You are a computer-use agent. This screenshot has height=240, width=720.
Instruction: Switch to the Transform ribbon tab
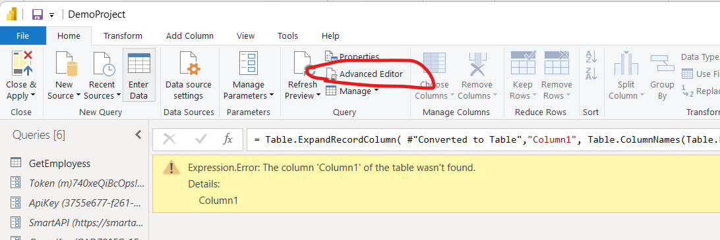click(x=123, y=36)
